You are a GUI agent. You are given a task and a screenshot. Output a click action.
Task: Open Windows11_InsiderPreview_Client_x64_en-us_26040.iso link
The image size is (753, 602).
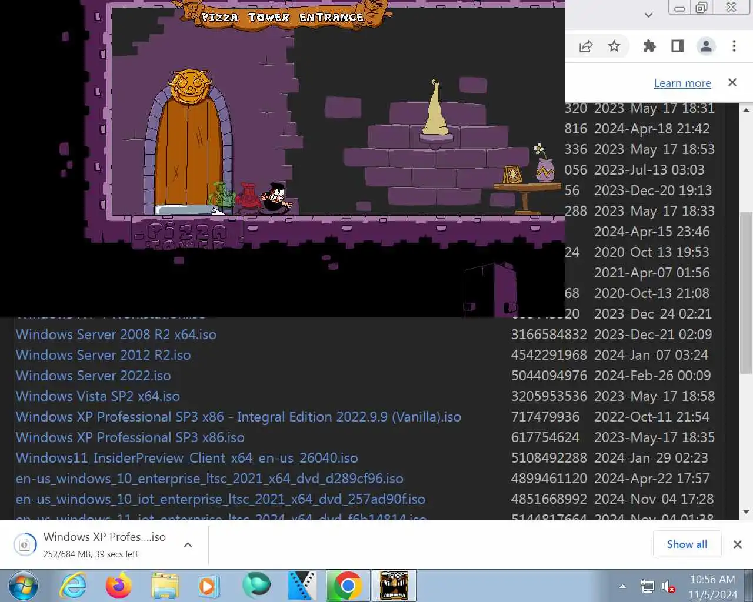(x=186, y=458)
